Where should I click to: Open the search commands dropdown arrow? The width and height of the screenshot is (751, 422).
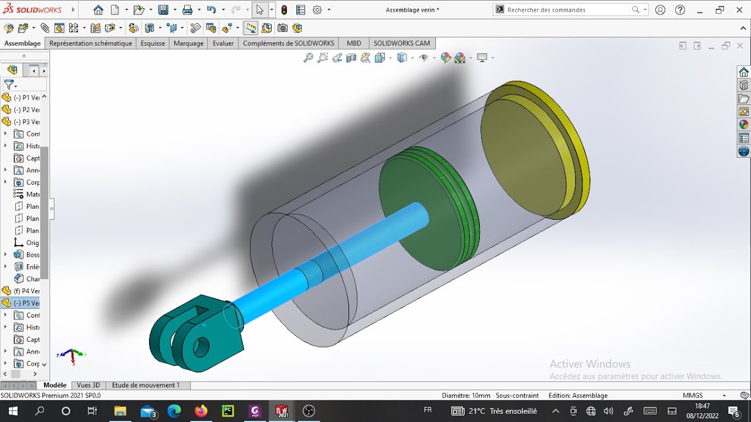point(645,10)
